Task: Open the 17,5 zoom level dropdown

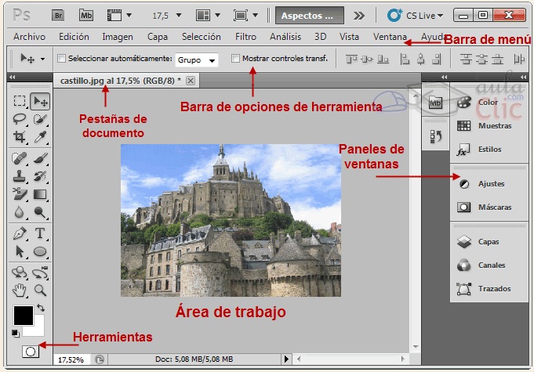Action: pyautogui.click(x=179, y=16)
